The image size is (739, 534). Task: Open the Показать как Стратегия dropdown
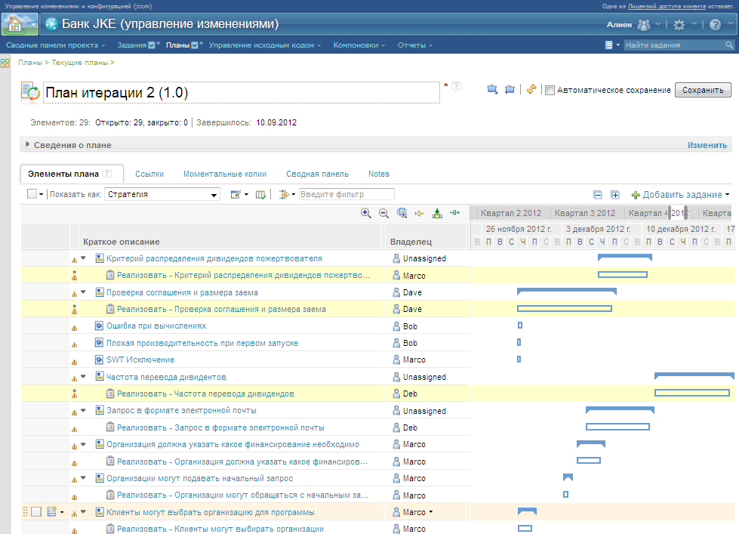tap(162, 194)
